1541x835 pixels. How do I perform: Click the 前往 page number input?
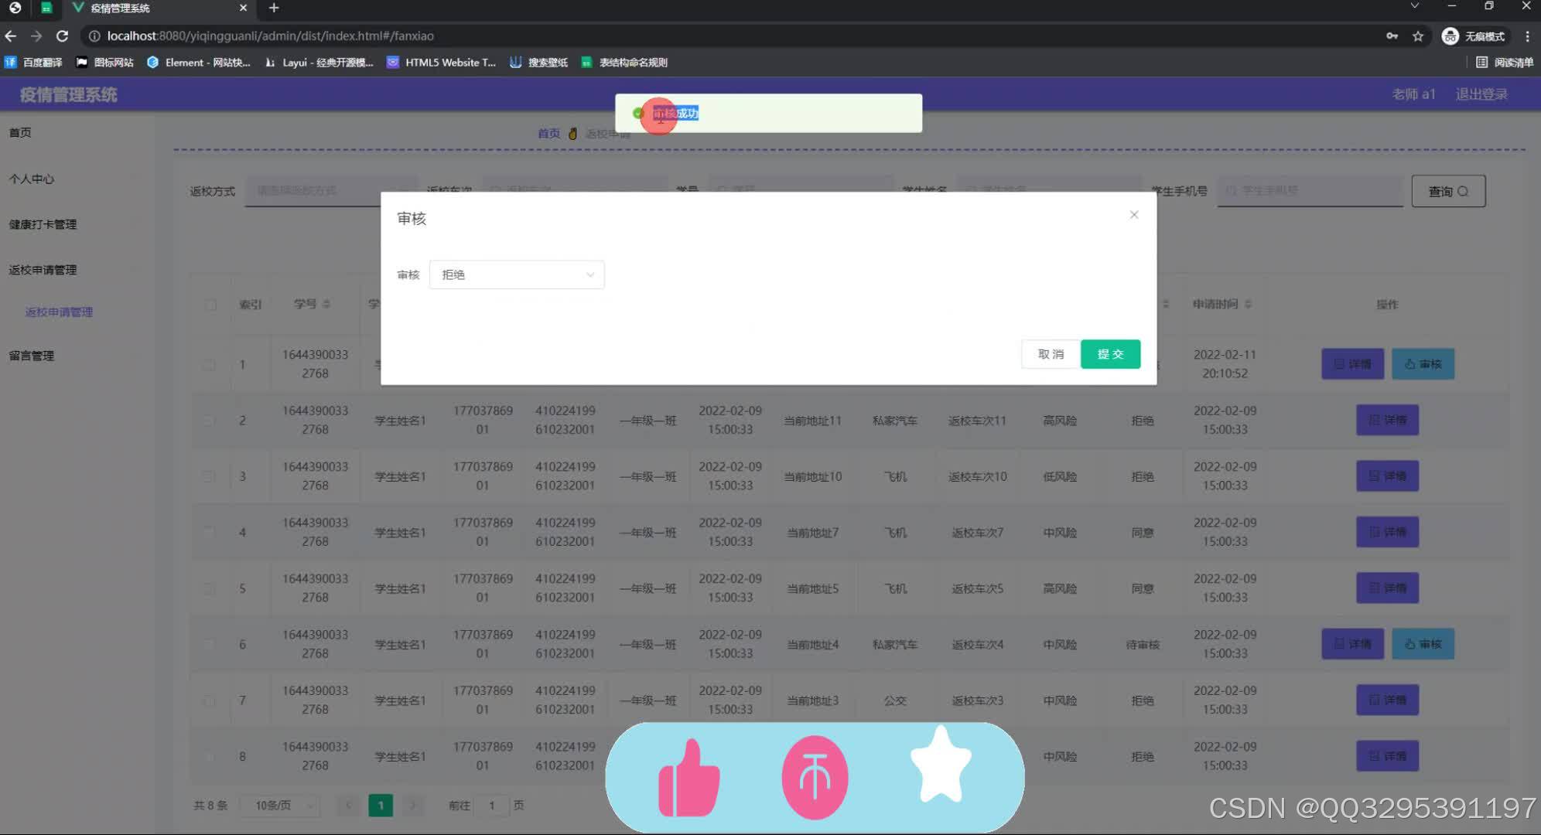tap(491, 806)
